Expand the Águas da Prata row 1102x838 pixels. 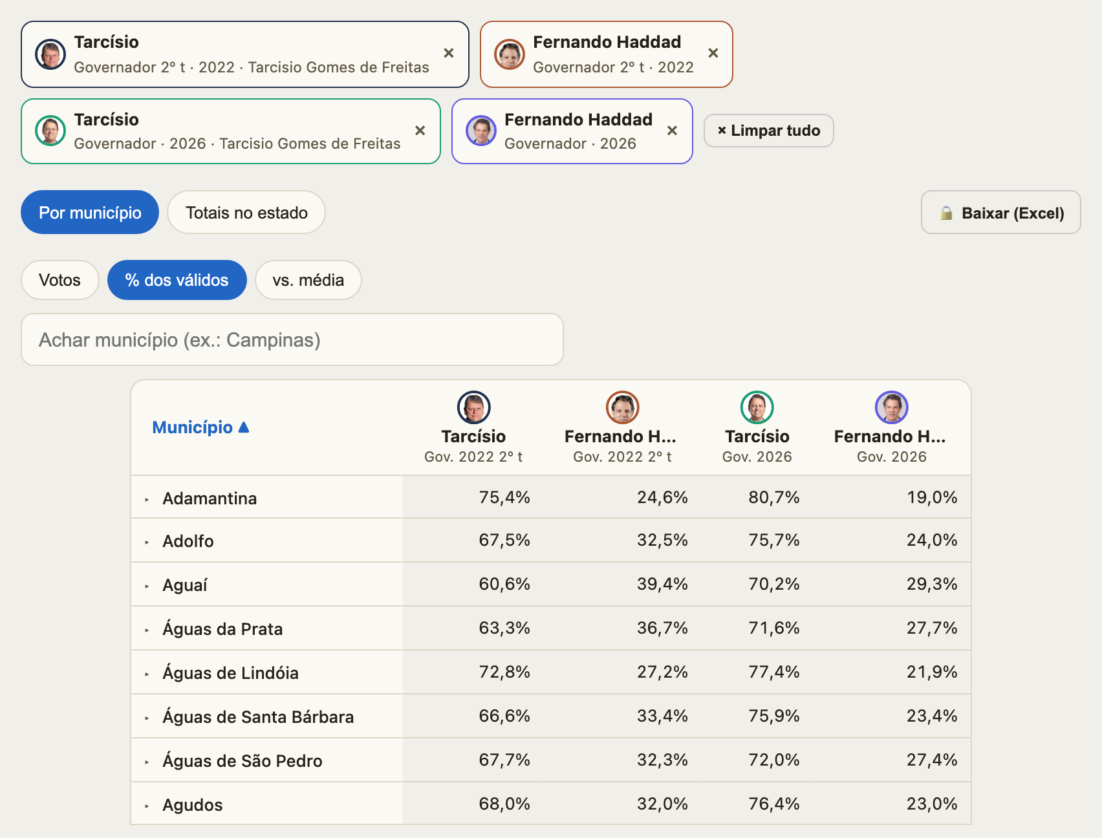(147, 630)
